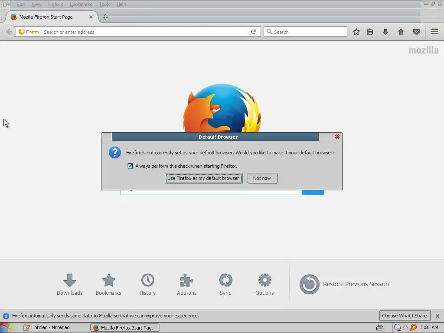Open the downloads arrow in toolbar
This screenshot has width=444, height=333.
click(385, 32)
